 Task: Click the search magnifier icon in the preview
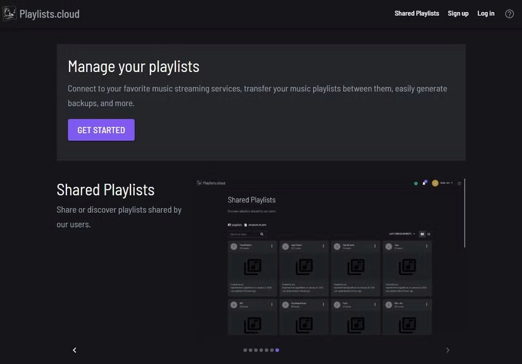[x=261, y=233]
